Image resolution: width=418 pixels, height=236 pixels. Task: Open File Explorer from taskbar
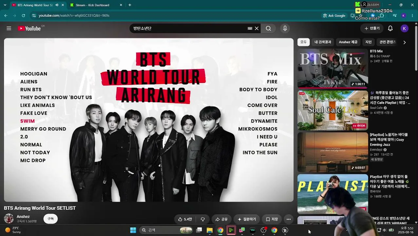tap(210, 230)
